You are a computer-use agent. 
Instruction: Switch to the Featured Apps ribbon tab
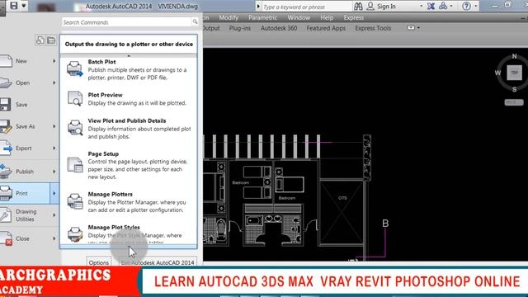326,28
